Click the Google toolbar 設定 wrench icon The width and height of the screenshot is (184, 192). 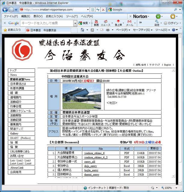coord(157,23)
